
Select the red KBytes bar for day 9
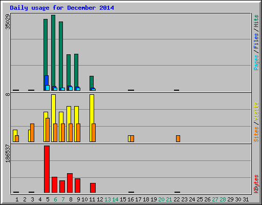pos(77,186)
